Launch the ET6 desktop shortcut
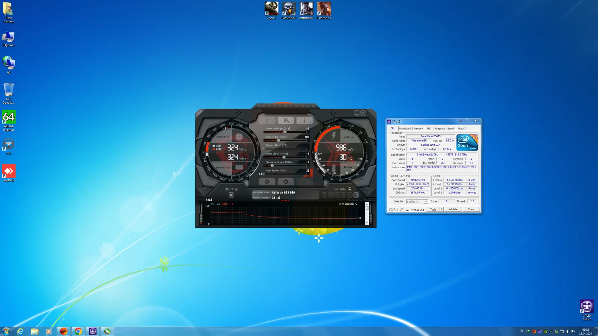The width and height of the screenshot is (598, 336). 8,146
